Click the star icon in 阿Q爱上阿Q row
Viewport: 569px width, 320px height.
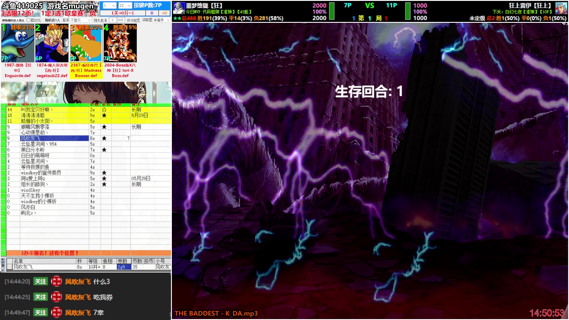[104, 179]
